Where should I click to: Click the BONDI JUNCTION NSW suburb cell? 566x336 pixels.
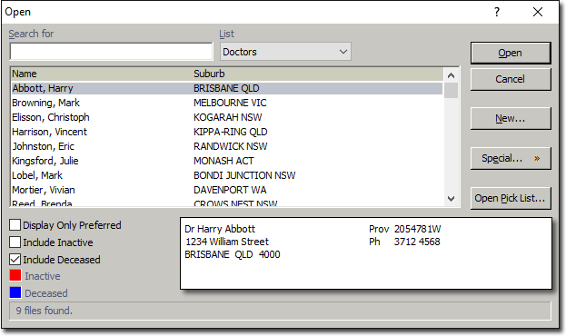244,175
